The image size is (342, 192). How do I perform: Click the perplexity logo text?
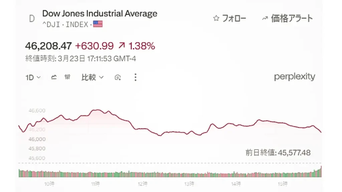[x=295, y=77]
